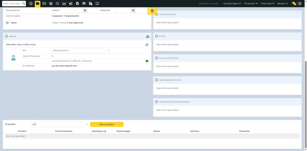
Task: Open the Verzekeringen menu
Action: click(232, 4)
